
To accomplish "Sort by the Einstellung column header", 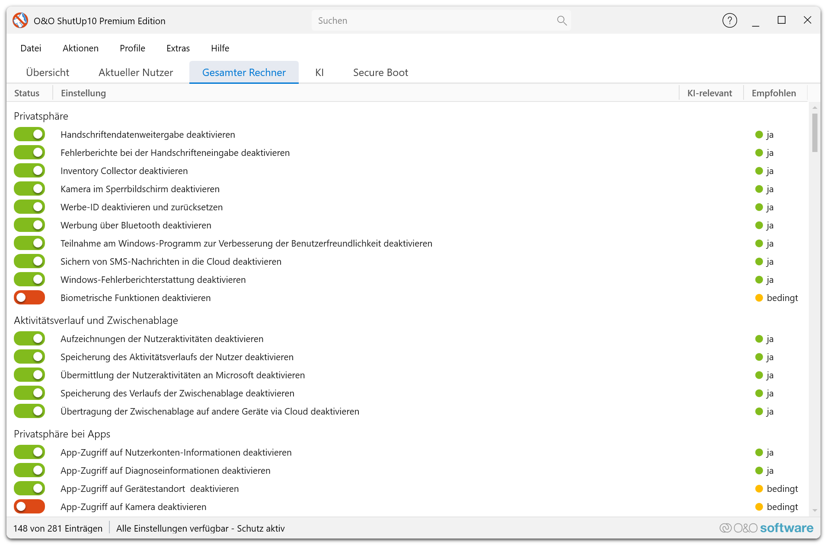I will pos(366,93).
